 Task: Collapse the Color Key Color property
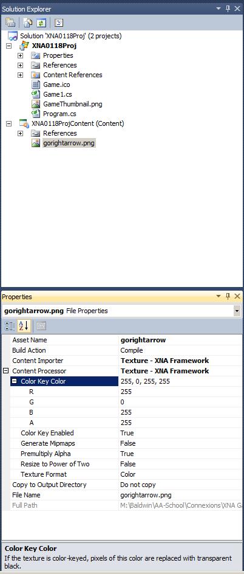pyautogui.click(x=15, y=381)
